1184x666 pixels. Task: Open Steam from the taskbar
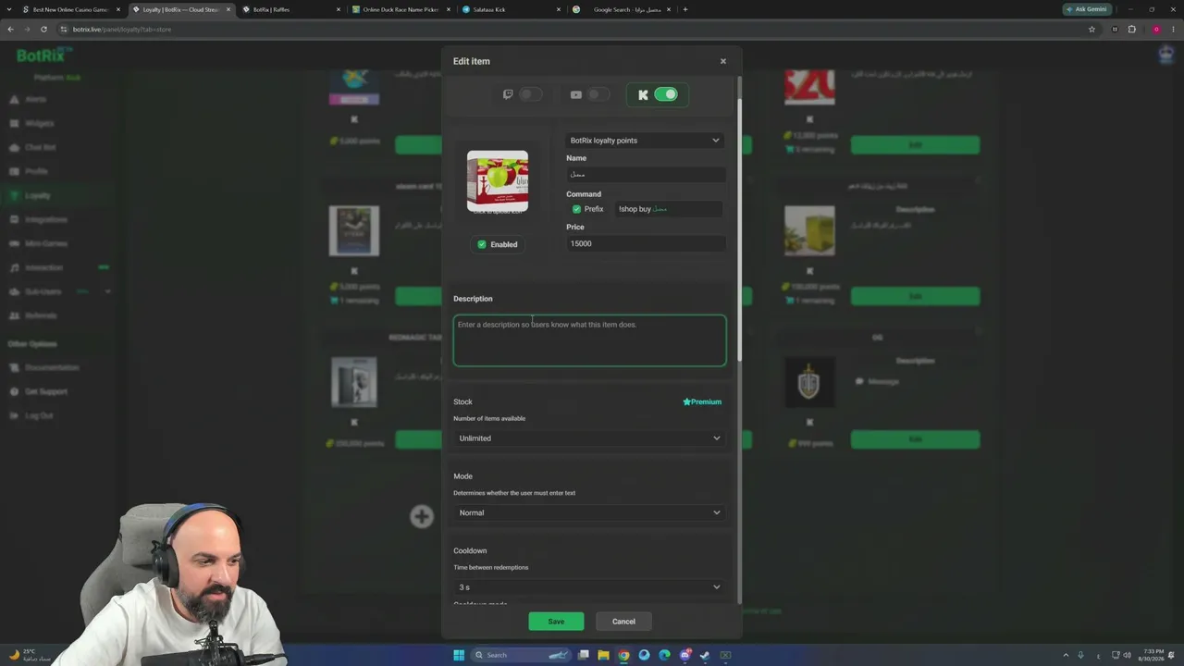point(705,655)
